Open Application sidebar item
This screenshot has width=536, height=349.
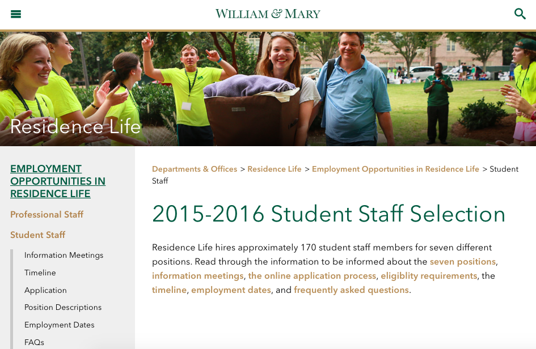click(45, 290)
